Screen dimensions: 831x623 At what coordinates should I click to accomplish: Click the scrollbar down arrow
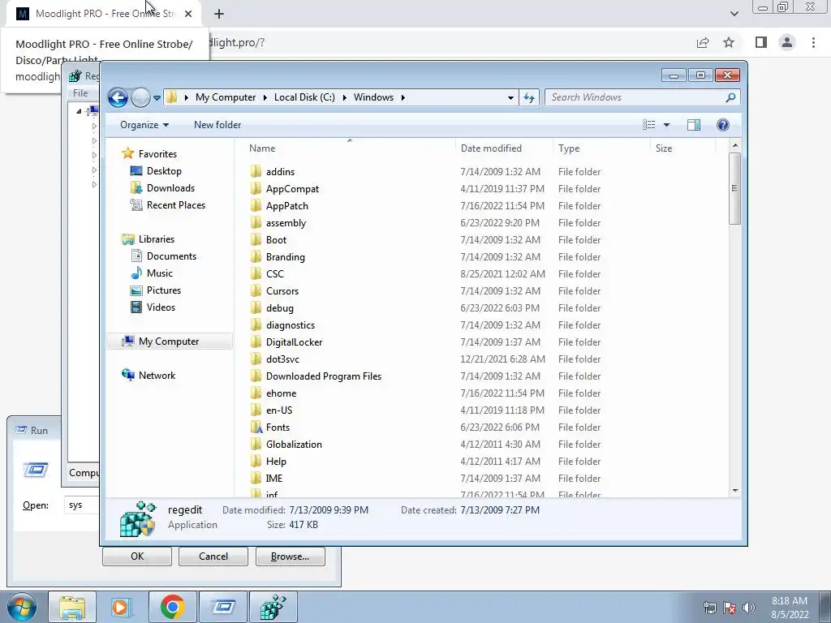[735, 491]
